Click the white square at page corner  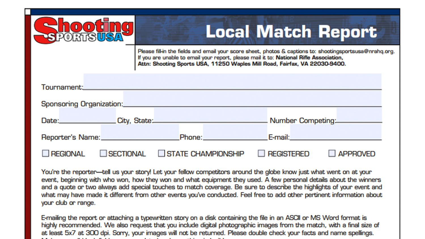pyautogui.click(x=28, y=12)
